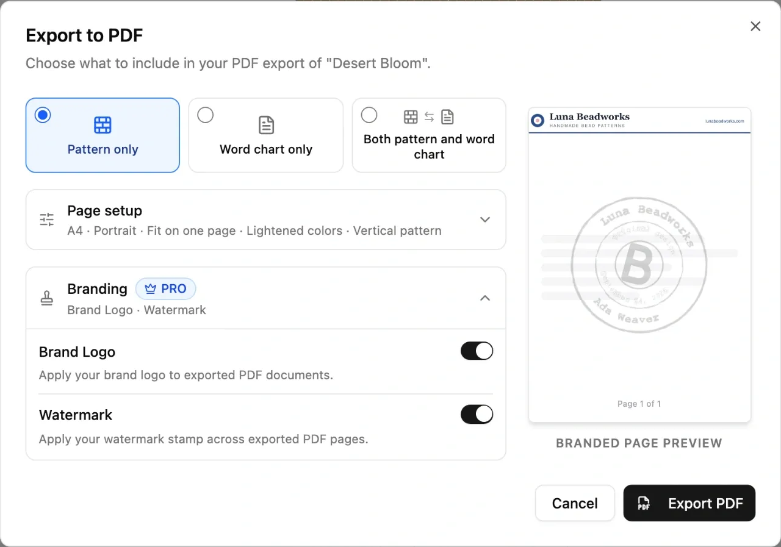The image size is (781, 547).
Task: Click the sliders icon beside Page setup
Action: tap(47, 220)
